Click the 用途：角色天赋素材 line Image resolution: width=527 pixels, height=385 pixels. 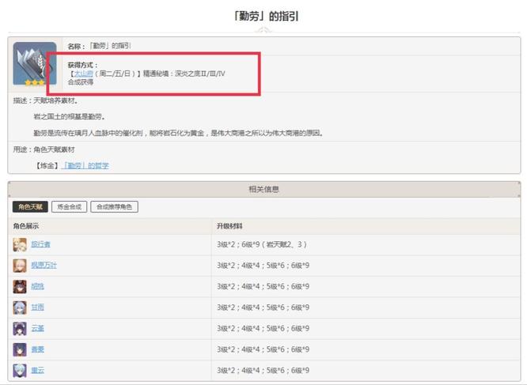click(x=44, y=149)
